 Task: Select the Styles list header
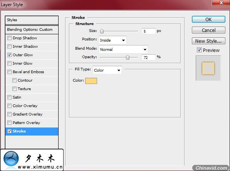pyautogui.click(x=32, y=20)
